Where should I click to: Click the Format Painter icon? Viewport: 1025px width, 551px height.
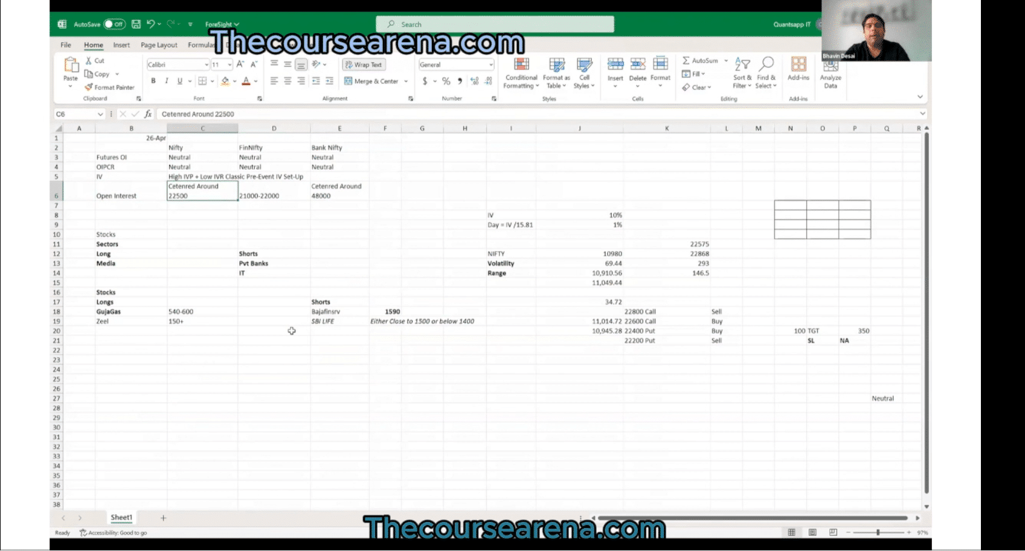[x=89, y=88]
